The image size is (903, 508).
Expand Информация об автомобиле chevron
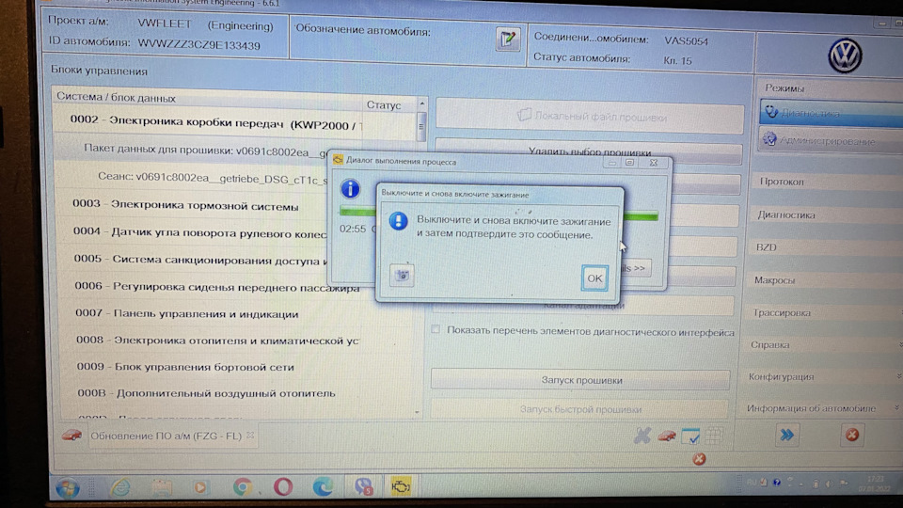click(x=896, y=407)
